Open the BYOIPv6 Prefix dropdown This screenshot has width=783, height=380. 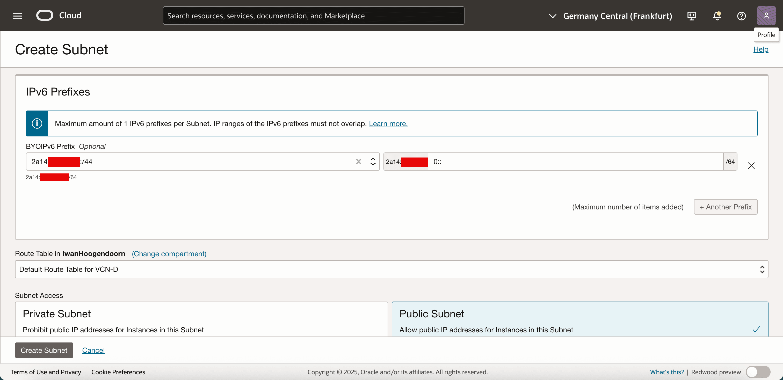pyautogui.click(x=373, y=162)
